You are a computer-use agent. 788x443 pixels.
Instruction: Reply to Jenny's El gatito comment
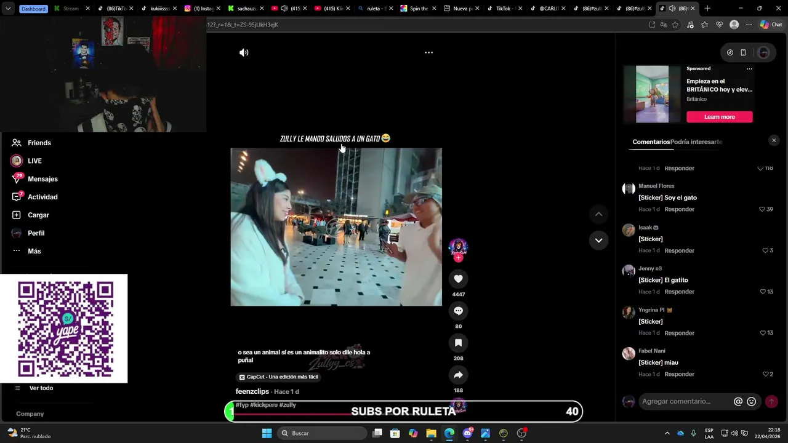click(x=679, y=292)
